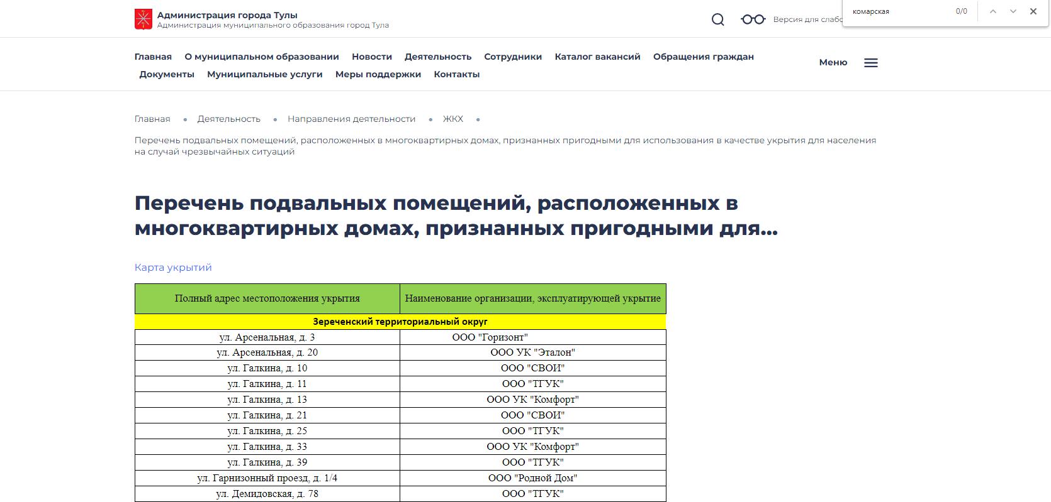
Task: Open Муниципальные услуги nav item
Action: 265,74
